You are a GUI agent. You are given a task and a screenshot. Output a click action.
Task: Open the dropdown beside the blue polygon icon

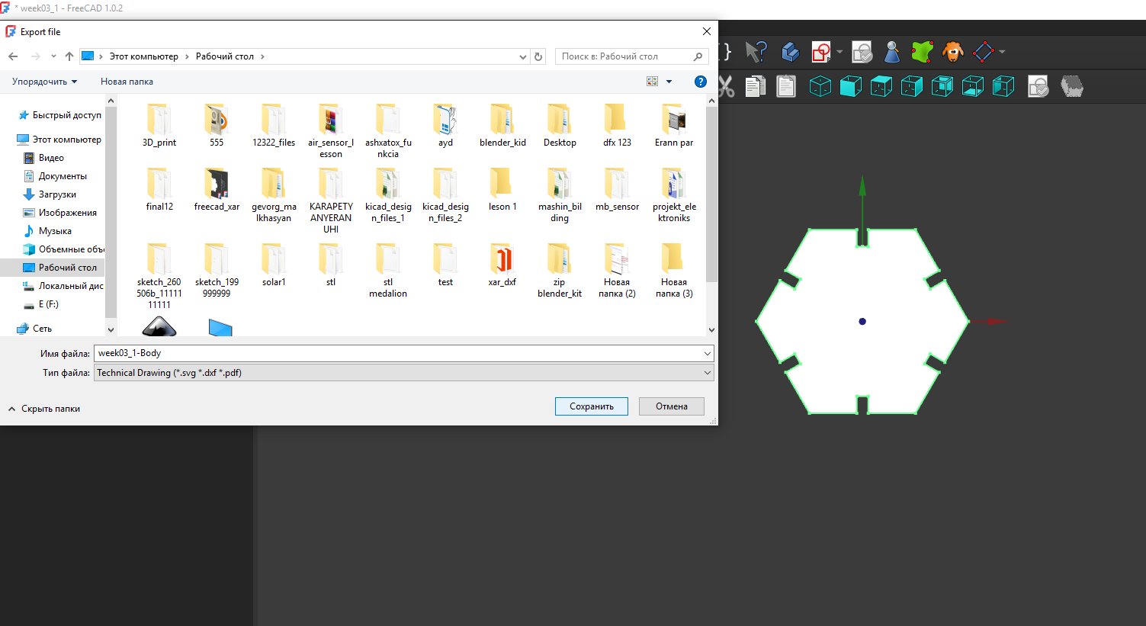(x=1002, y=52)
